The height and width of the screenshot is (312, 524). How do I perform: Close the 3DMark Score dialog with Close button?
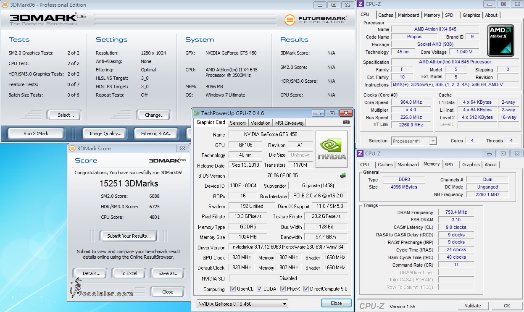tap(168, 292)
